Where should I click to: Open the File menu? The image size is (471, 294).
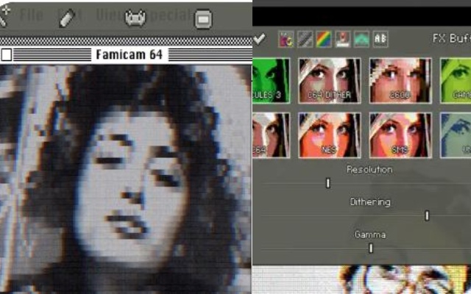32,15
